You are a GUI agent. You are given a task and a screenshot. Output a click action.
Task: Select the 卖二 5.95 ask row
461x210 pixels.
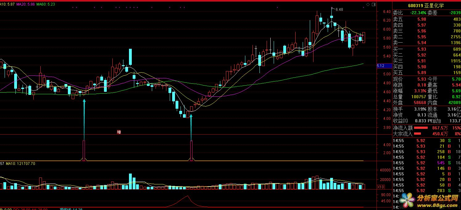coord(427,37)
